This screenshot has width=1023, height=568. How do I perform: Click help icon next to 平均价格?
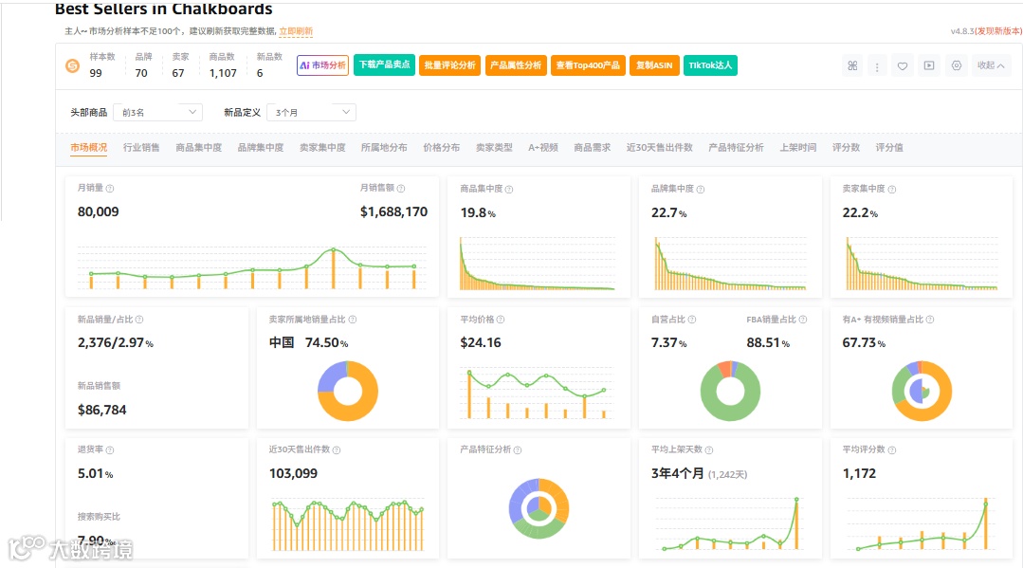point(501,320)
